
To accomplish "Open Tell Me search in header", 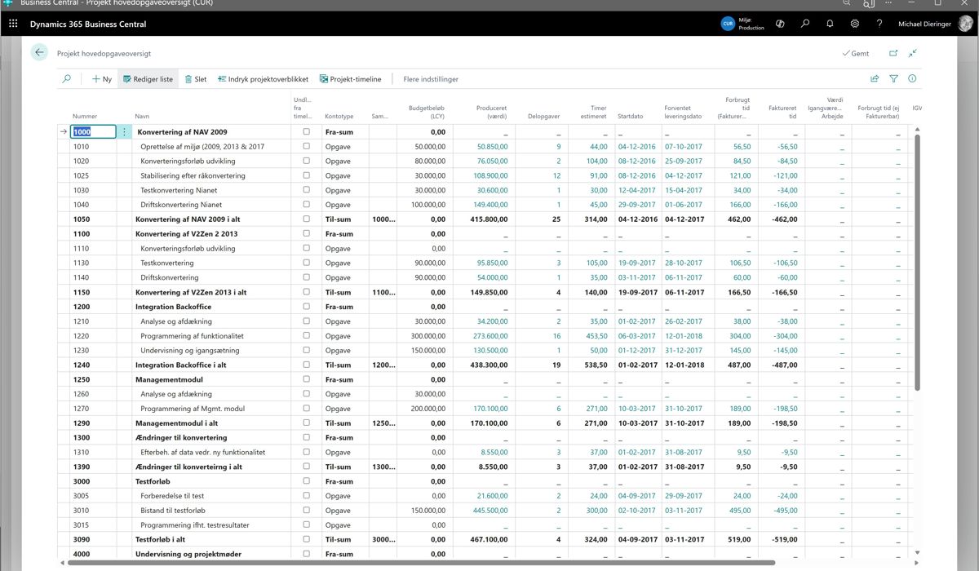I will coord(805,24).
